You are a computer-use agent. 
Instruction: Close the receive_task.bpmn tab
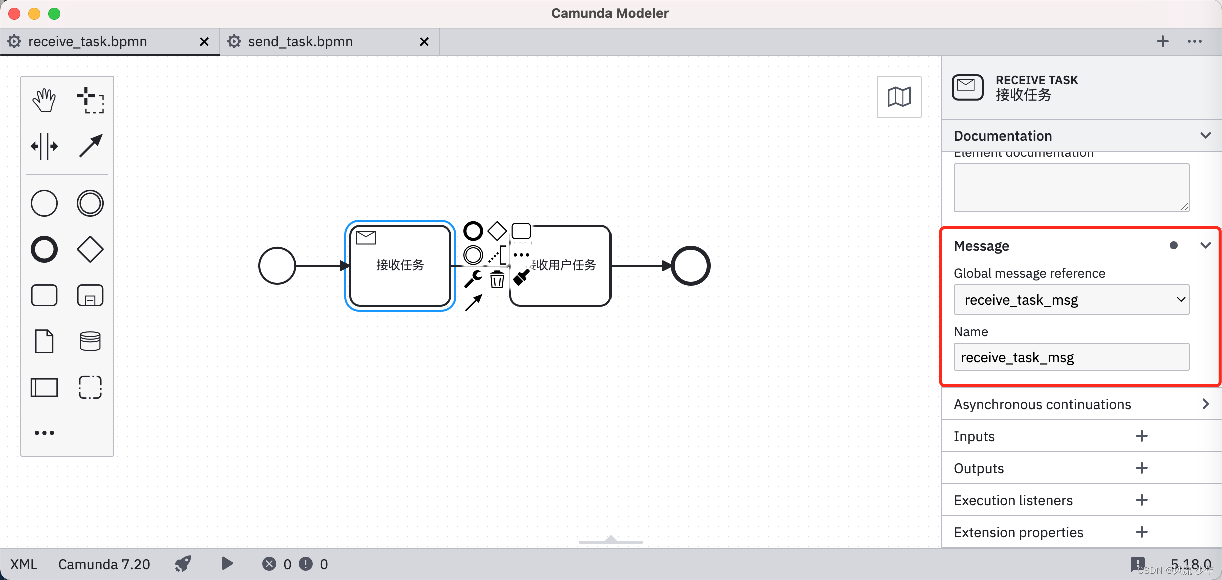(x=204, y=42)
